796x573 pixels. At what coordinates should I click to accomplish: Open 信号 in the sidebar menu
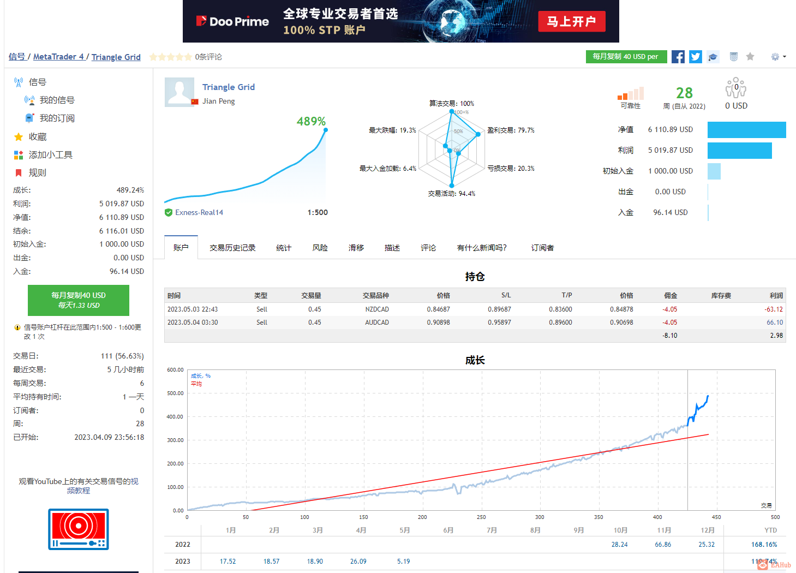pos(38,82)
